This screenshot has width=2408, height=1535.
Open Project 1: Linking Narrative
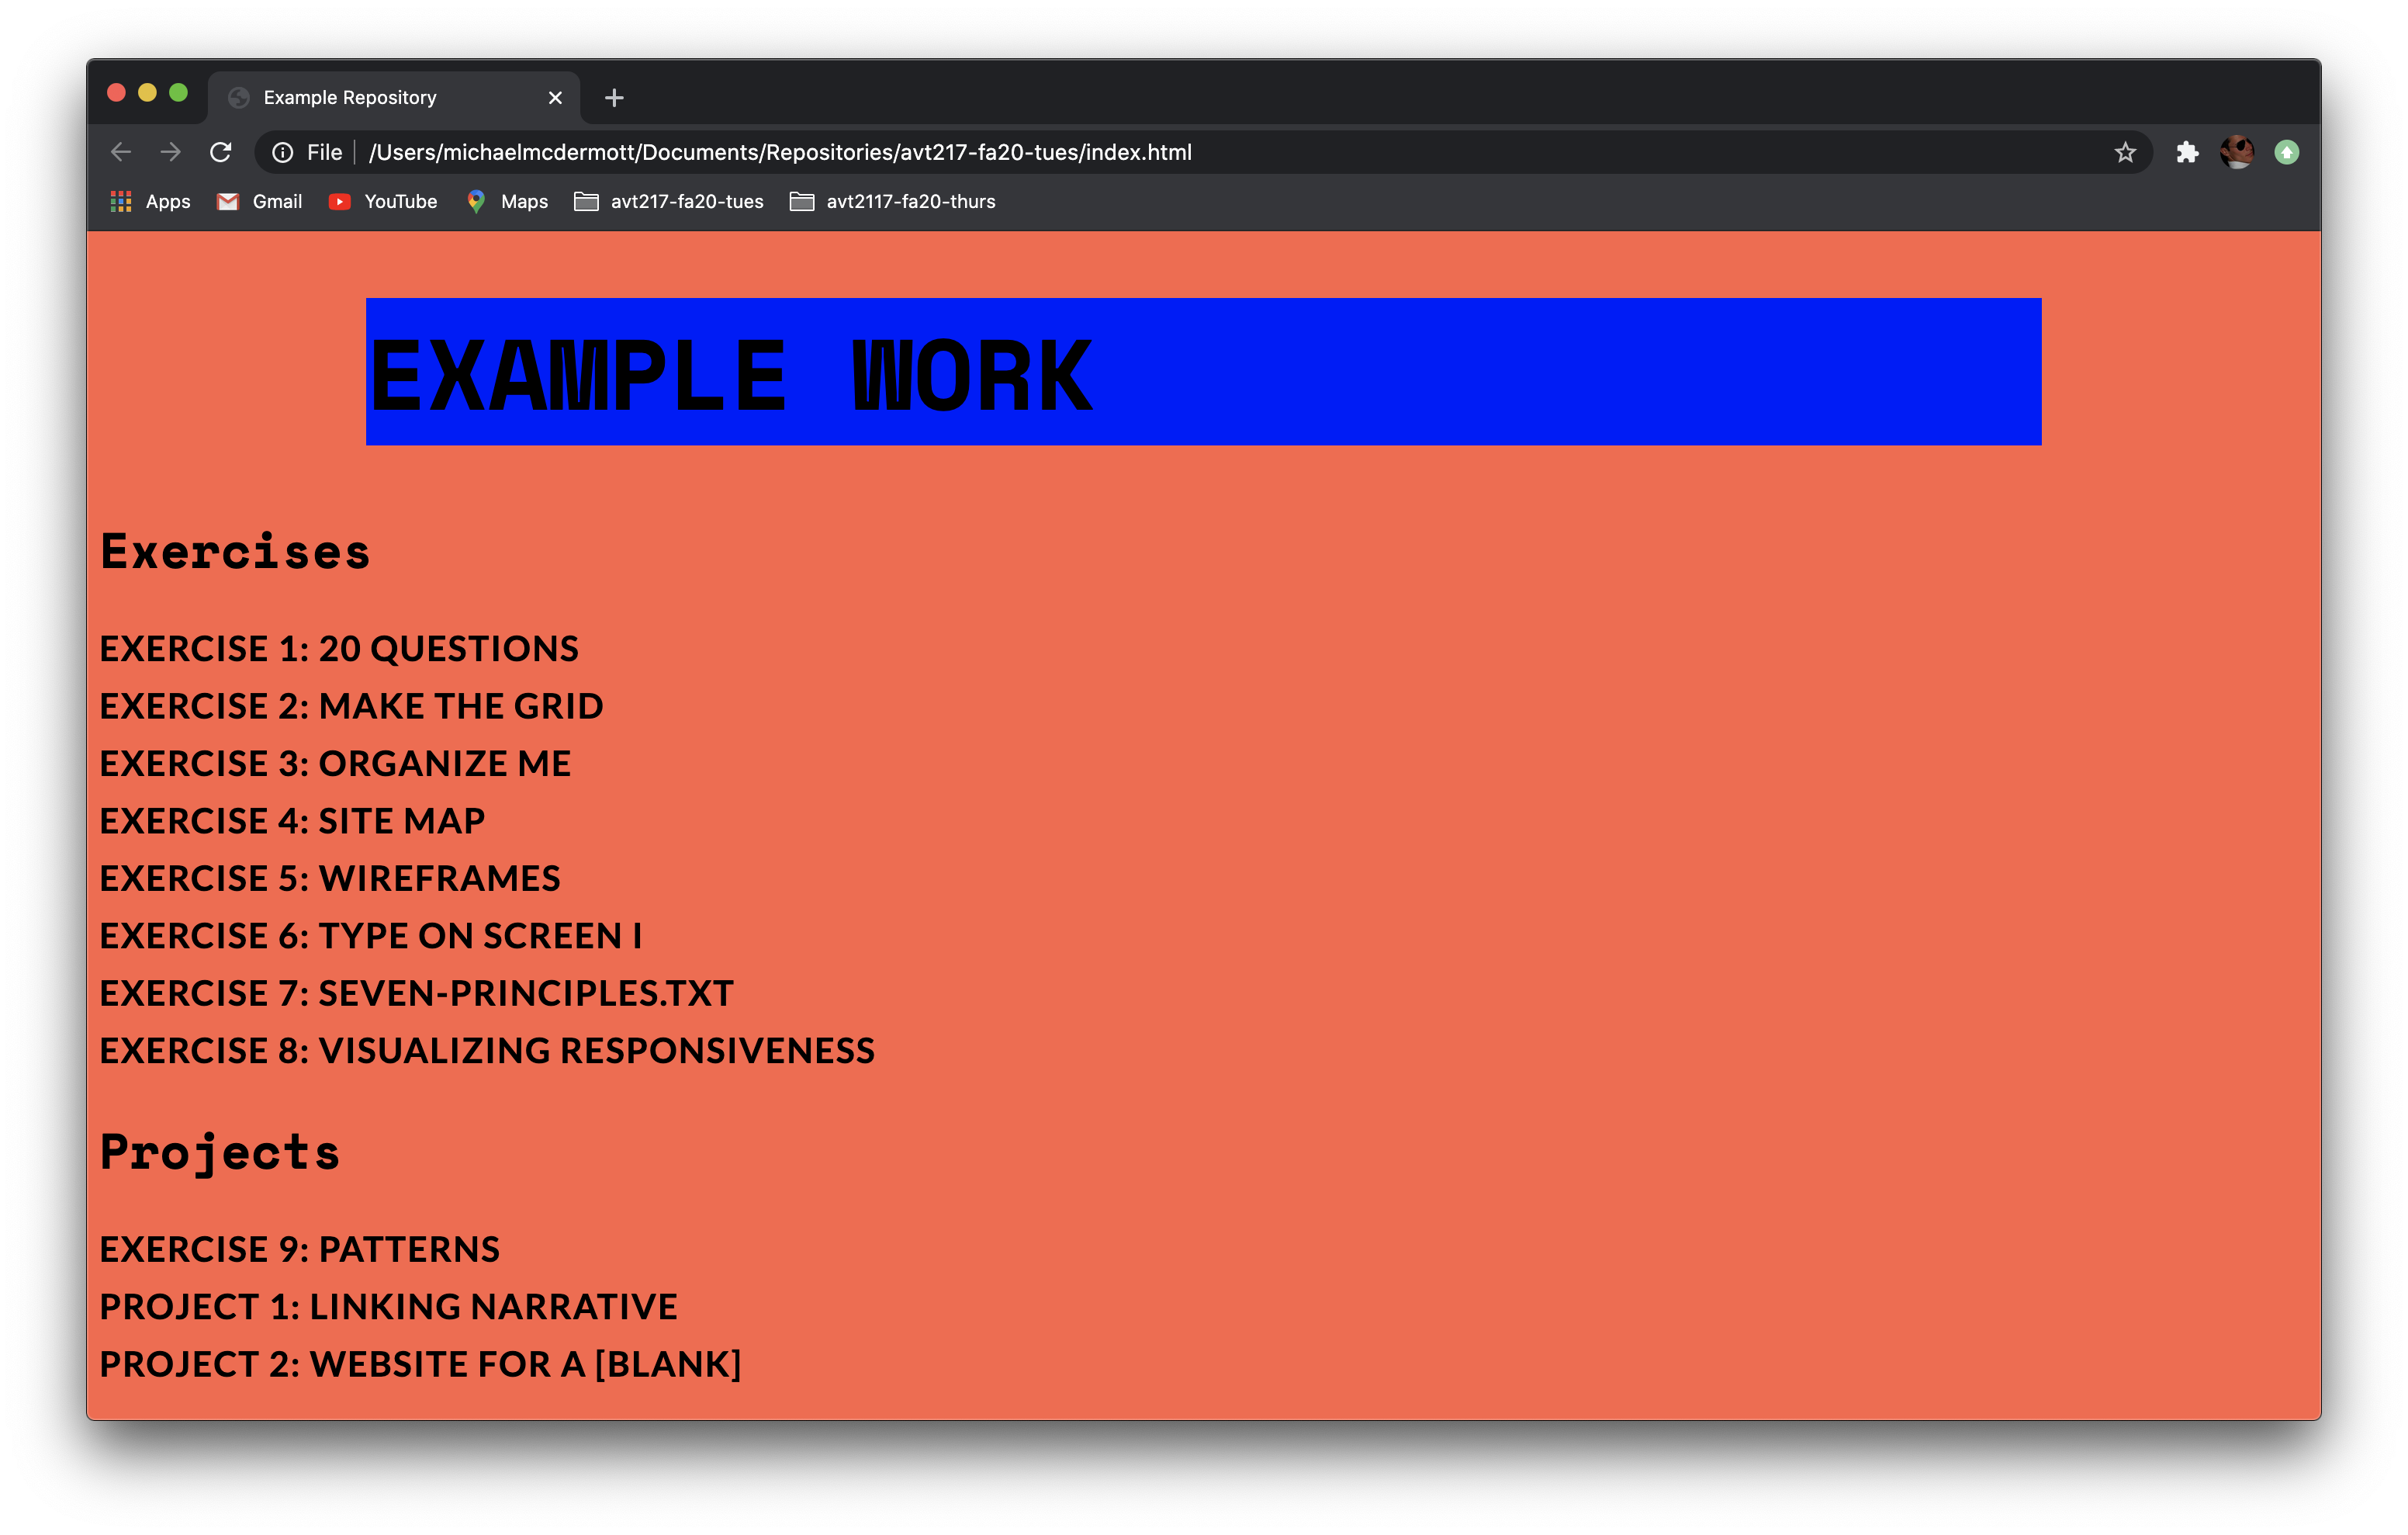pyautogui.click(x=388, y=1306)
